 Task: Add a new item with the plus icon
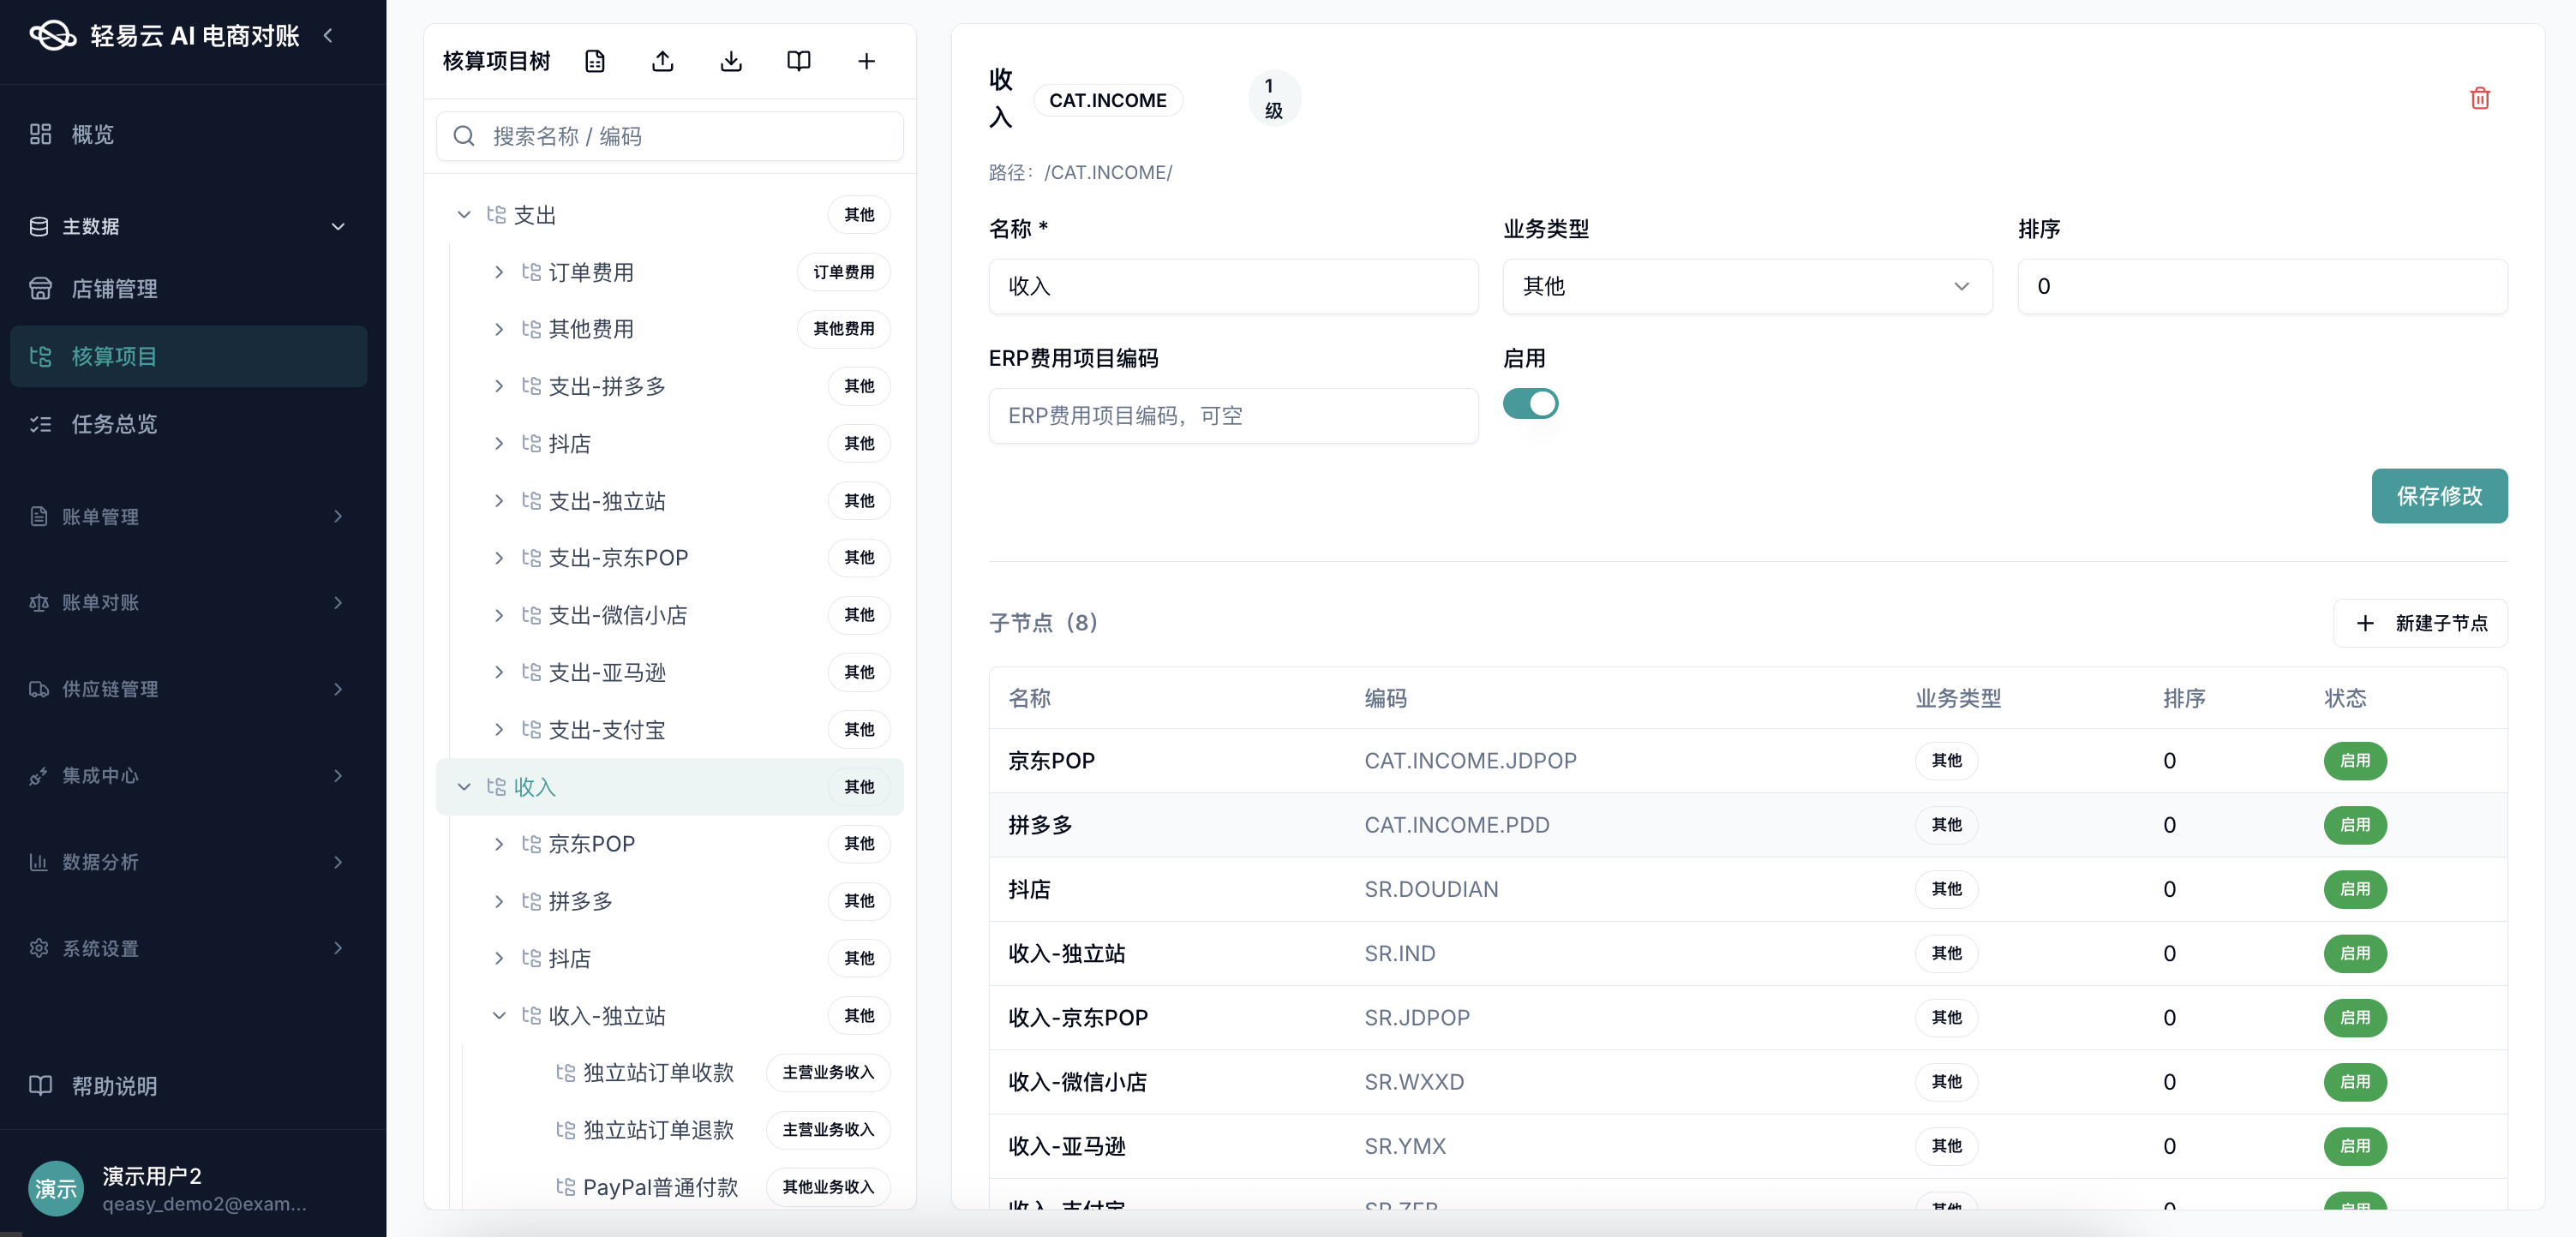867,61
